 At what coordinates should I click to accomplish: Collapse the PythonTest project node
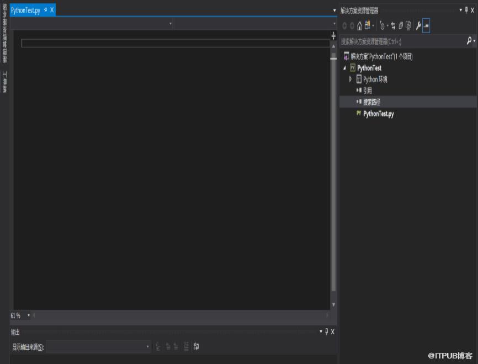345,68
